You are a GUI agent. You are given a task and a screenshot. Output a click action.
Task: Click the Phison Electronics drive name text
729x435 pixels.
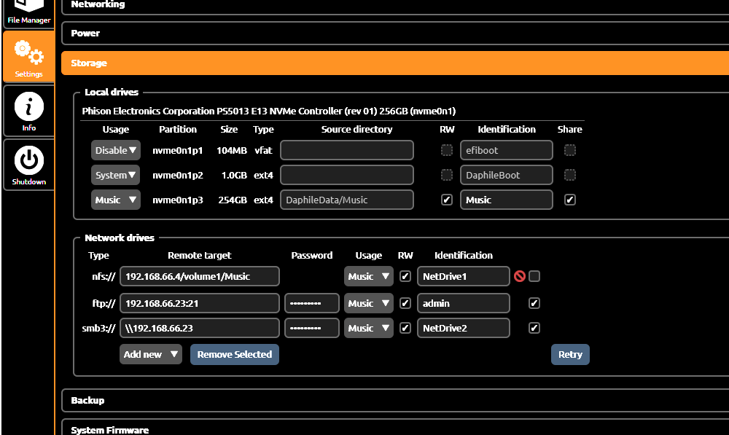pos(269,111)
